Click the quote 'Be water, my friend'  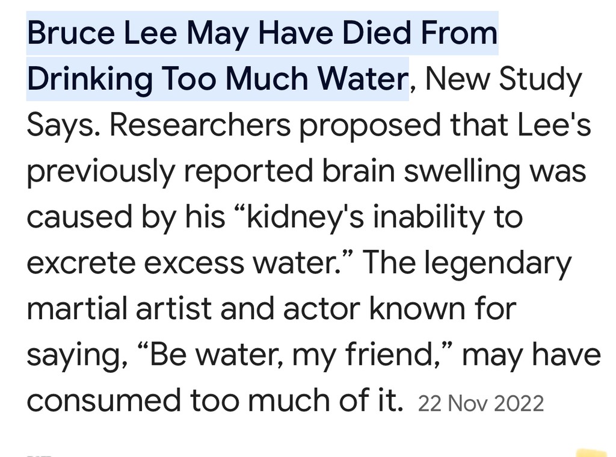point(290,355)
